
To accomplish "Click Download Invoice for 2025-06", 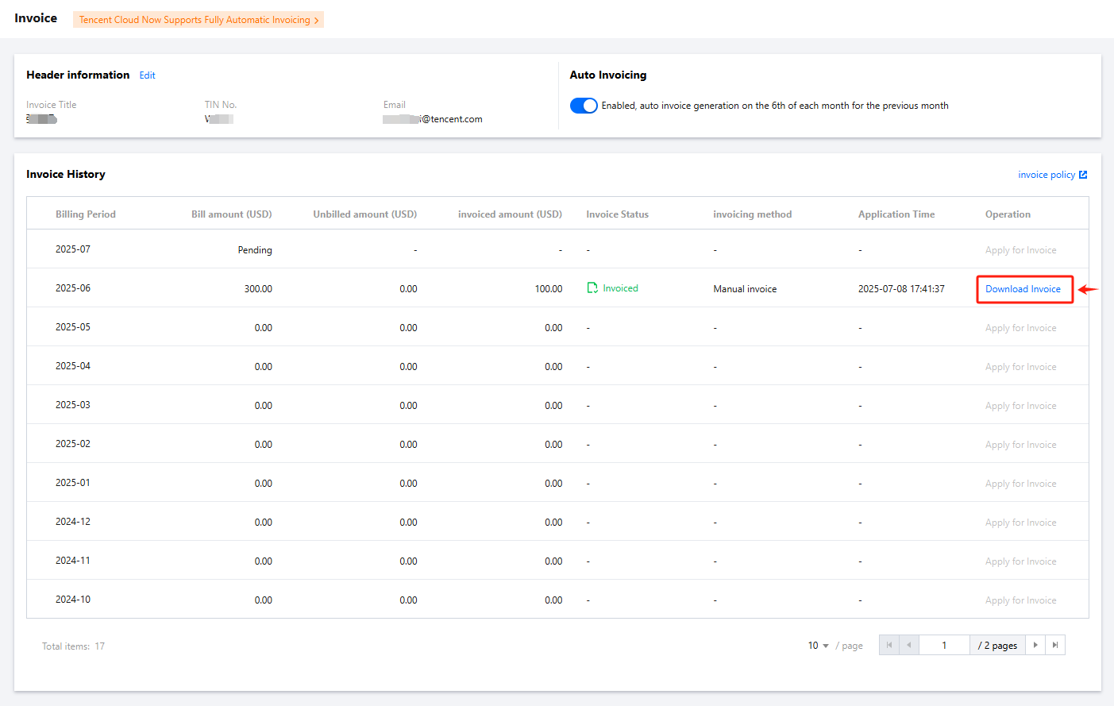I will (x=1023, y=289).
